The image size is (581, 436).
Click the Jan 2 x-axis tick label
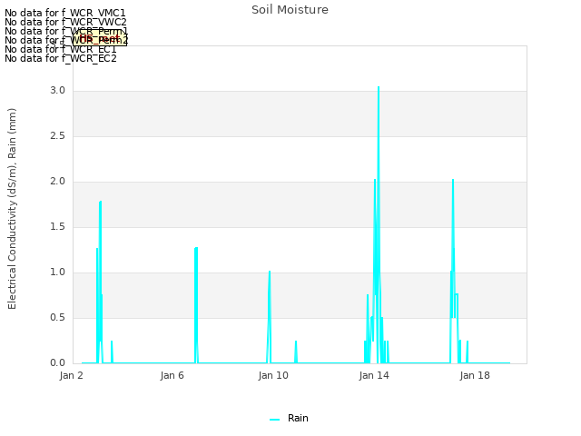(71, 375)
